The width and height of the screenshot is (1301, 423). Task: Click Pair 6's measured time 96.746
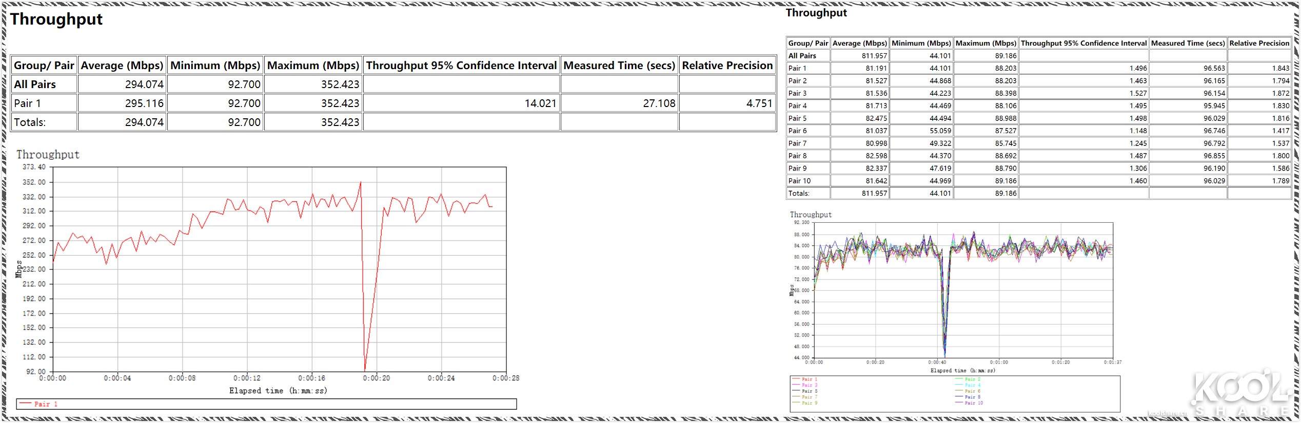1214,131
